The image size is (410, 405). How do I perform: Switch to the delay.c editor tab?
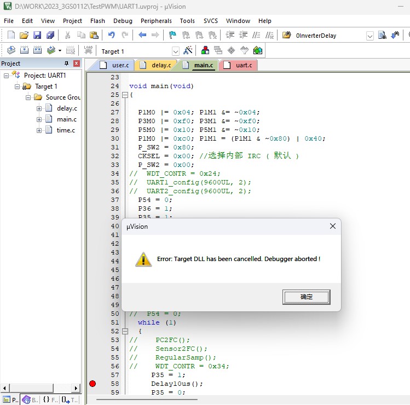coord(158,65)
